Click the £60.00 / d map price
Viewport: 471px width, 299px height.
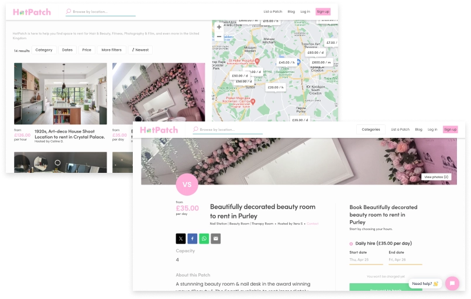pyautogui.click(x=315, y=53)
